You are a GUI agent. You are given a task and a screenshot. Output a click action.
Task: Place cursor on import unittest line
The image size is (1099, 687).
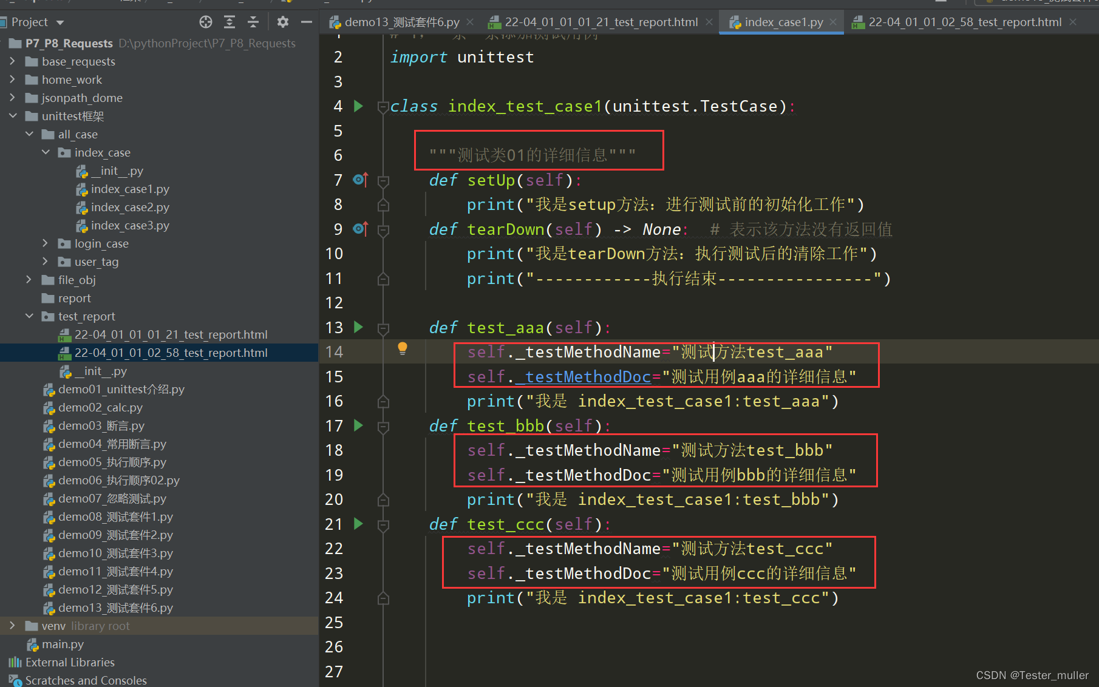[462, 57]
